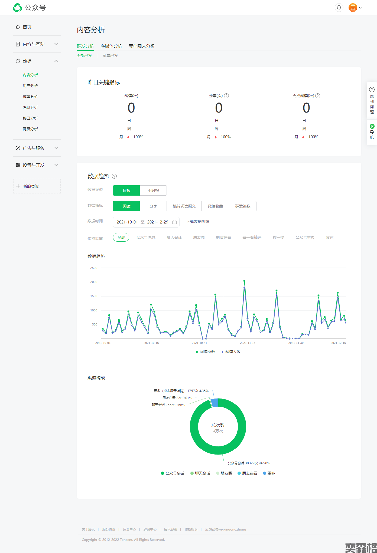377x553 pixels.
Task: Toggle the 公众号会话 legend color swatch
Action: pyautogui.click(x=162, y=473)
